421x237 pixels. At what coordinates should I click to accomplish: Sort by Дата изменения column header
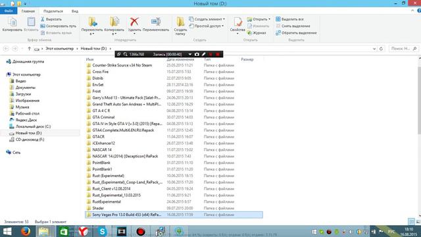(x=180, y=59)
